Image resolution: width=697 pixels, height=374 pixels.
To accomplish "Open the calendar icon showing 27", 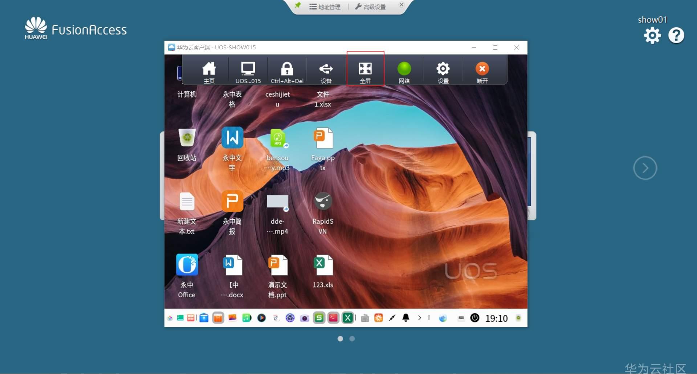I will pyautogui.click(x=276, y=318).
